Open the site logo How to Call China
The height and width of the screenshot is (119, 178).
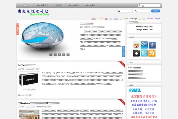33,12
